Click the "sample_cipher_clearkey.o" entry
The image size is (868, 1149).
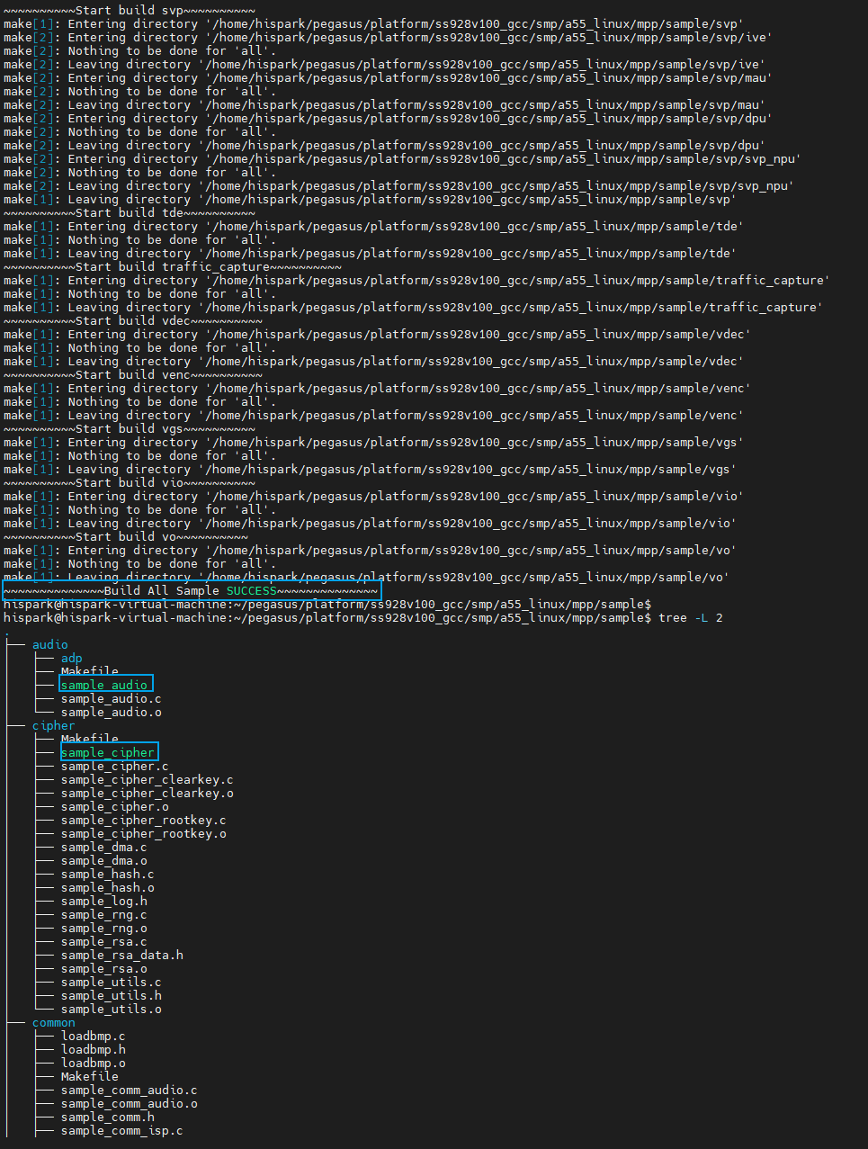click(x=148, y=793)
